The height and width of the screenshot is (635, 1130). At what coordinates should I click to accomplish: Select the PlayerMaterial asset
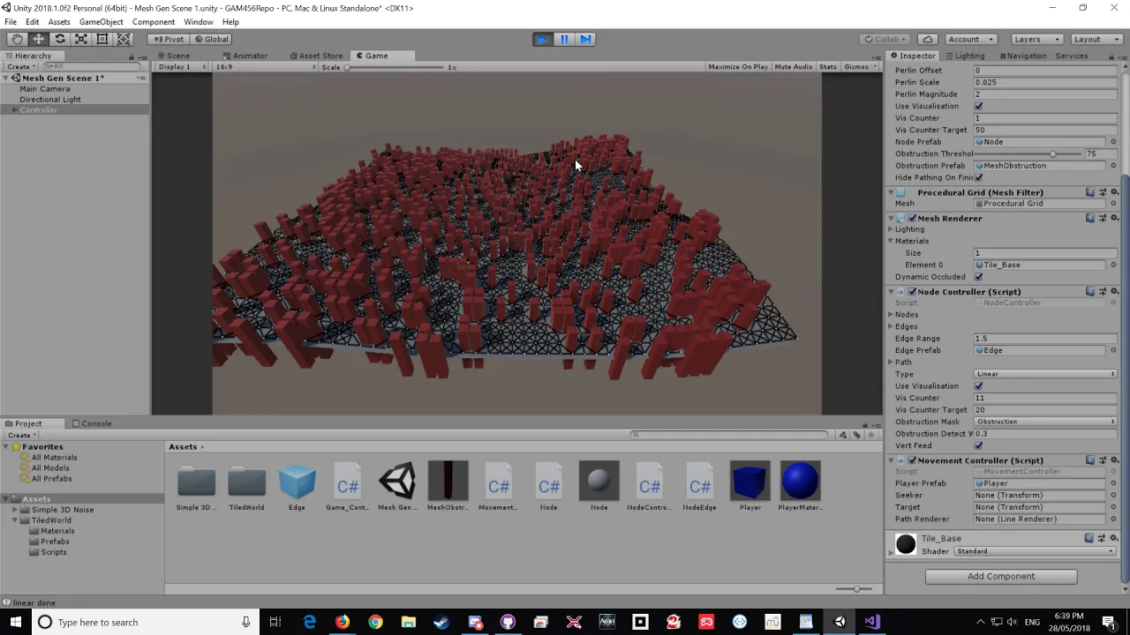(800, 486)
